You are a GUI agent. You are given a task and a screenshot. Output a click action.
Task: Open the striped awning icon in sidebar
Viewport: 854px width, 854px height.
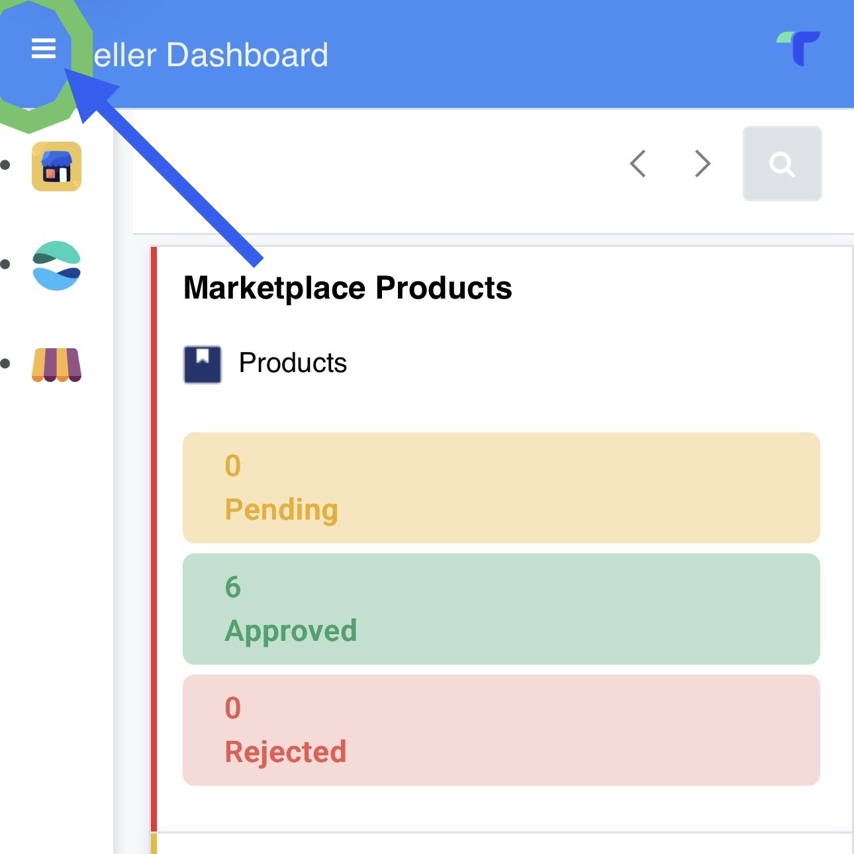pyautogui.click(x=57, y=365)
